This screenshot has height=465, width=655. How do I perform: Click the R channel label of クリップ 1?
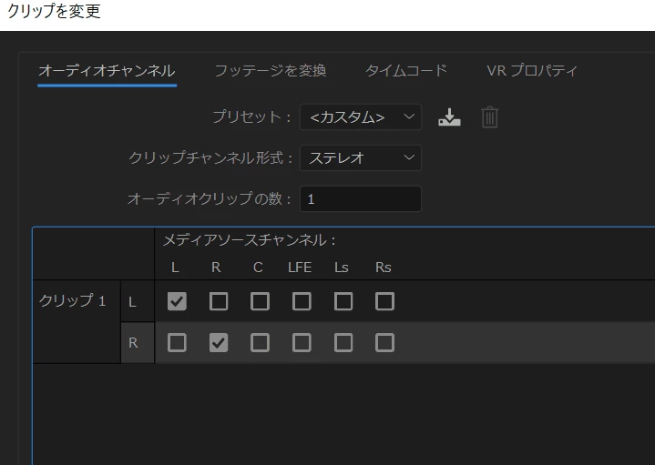[133, 343]
